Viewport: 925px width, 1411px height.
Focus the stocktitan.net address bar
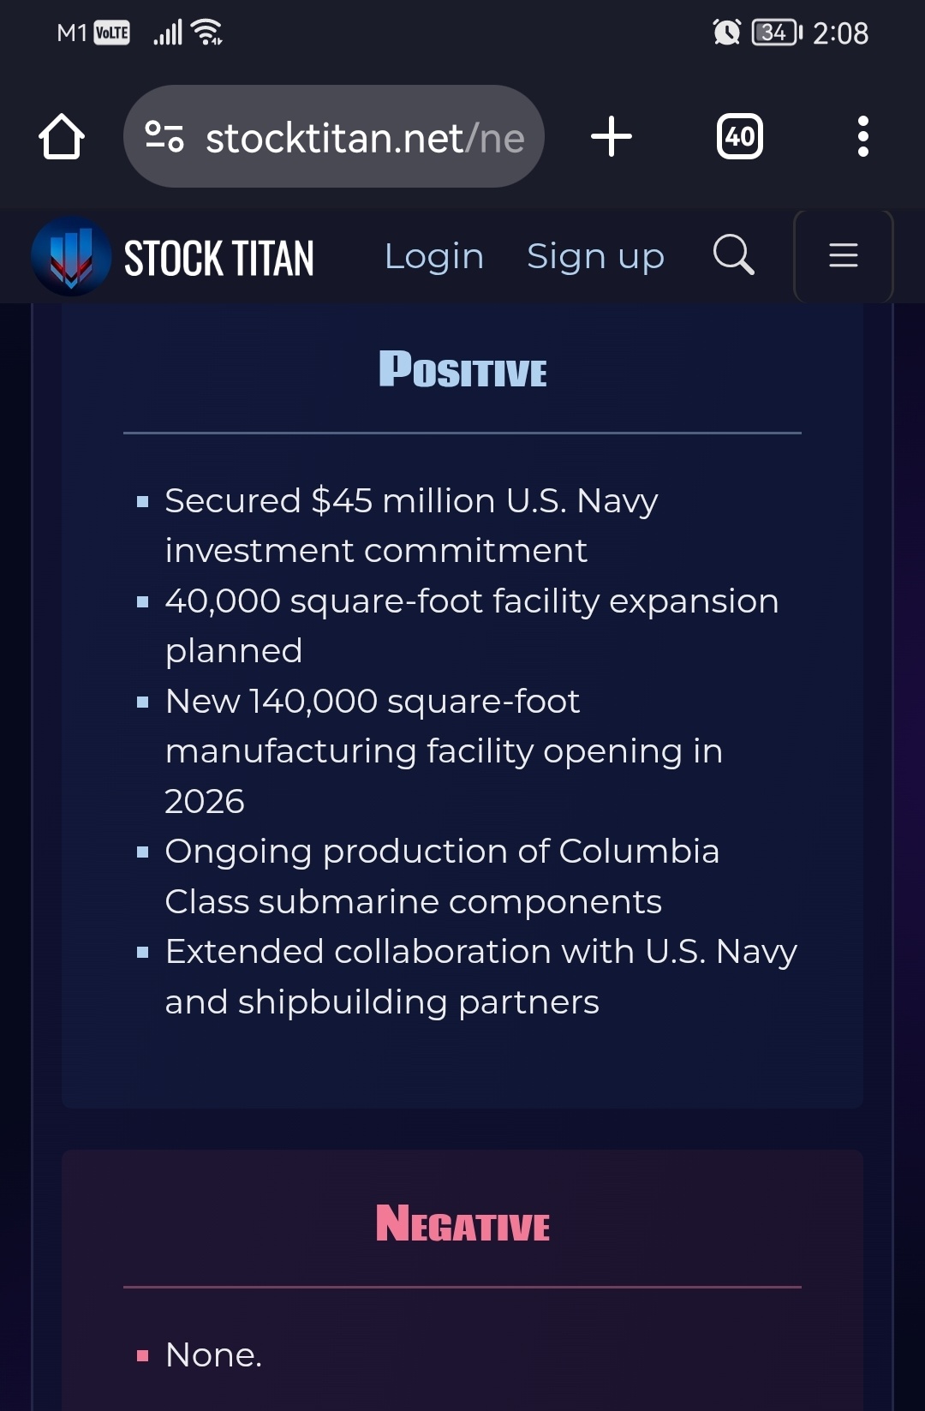(x=364, y=137)
